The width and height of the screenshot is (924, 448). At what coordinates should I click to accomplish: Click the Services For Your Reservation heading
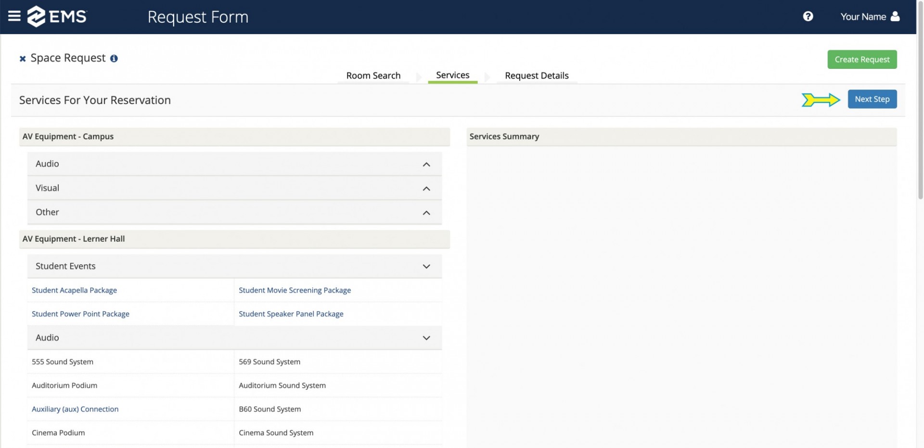pos(95,100)
